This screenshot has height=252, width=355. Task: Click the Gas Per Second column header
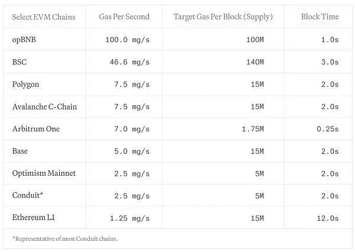(124, 17)
